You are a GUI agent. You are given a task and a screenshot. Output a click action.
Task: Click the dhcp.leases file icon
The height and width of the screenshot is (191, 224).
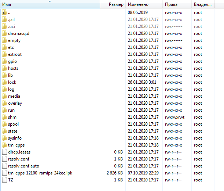click(x=4, y=152)
